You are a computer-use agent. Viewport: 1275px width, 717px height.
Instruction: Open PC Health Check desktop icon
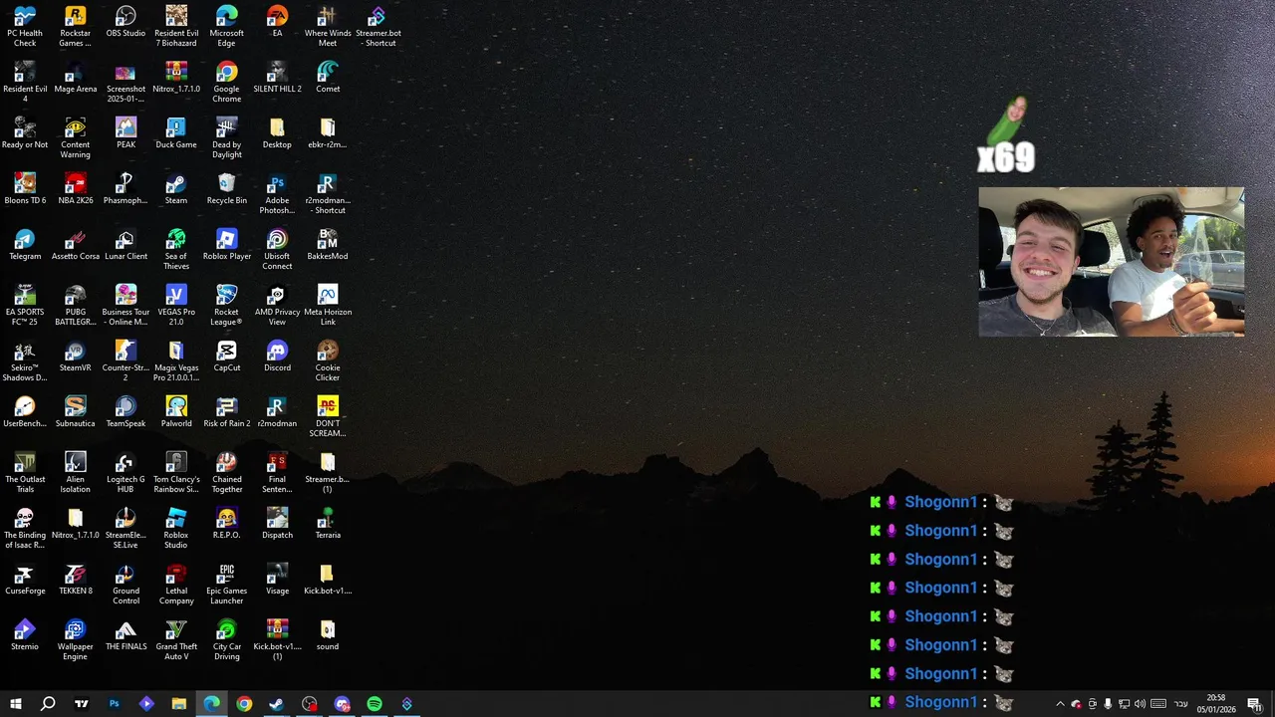[25, 26]
